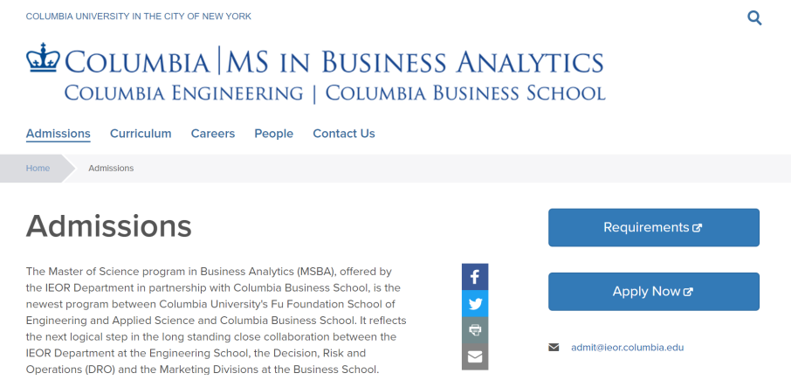Click admit@ieor.columbia.edu email link

pos(627,348)
